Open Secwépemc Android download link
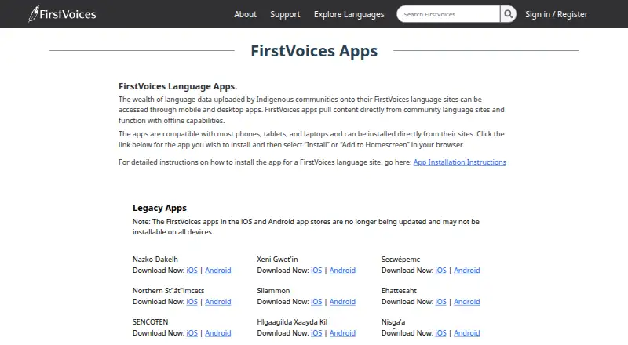 (x=466, y=271)
